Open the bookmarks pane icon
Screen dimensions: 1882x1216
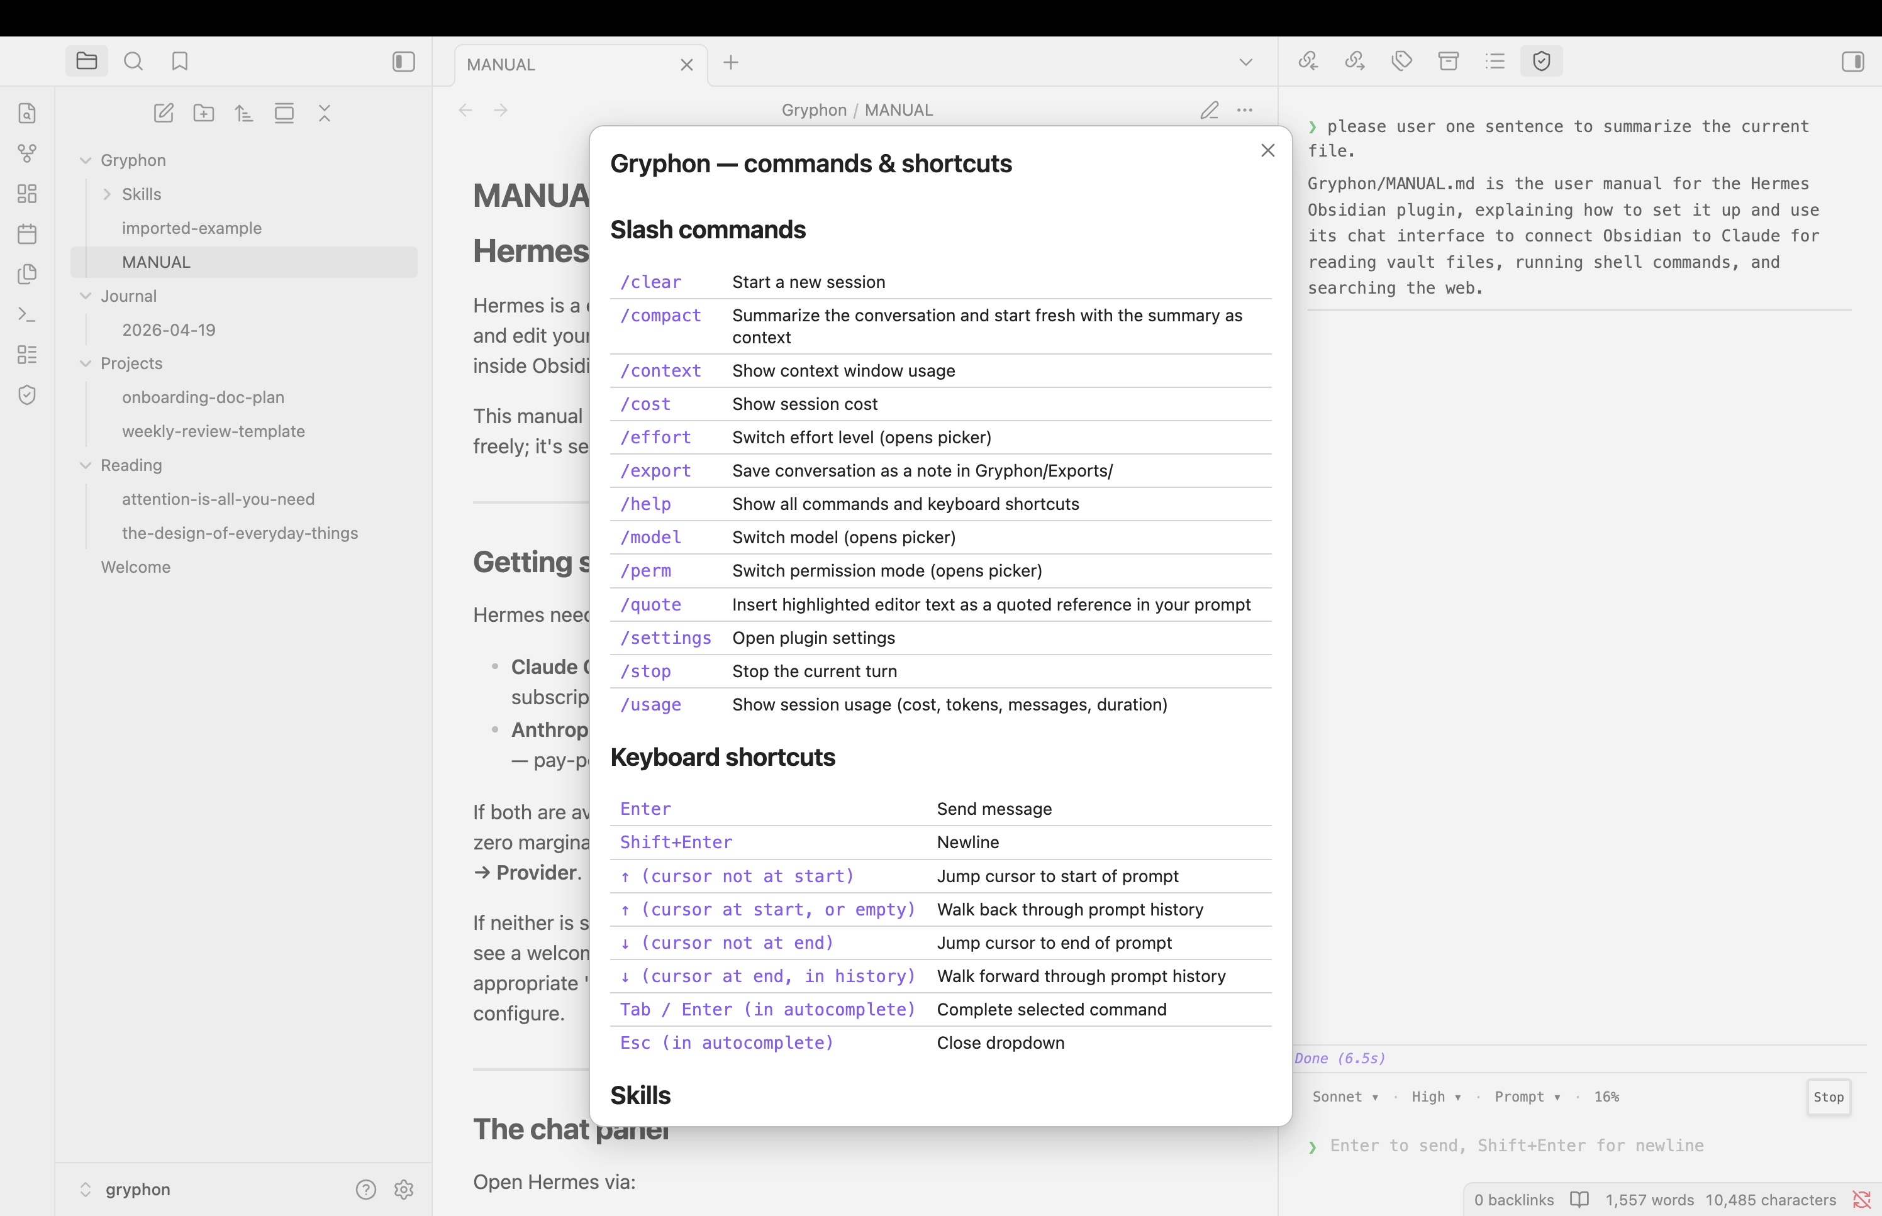180,62
